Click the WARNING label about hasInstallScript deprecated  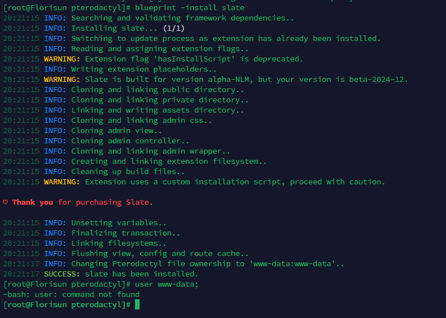tap(62, 59)
